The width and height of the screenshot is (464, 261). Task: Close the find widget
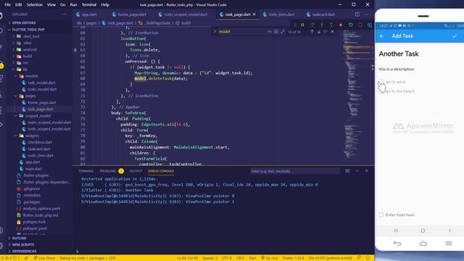(332, 32)
